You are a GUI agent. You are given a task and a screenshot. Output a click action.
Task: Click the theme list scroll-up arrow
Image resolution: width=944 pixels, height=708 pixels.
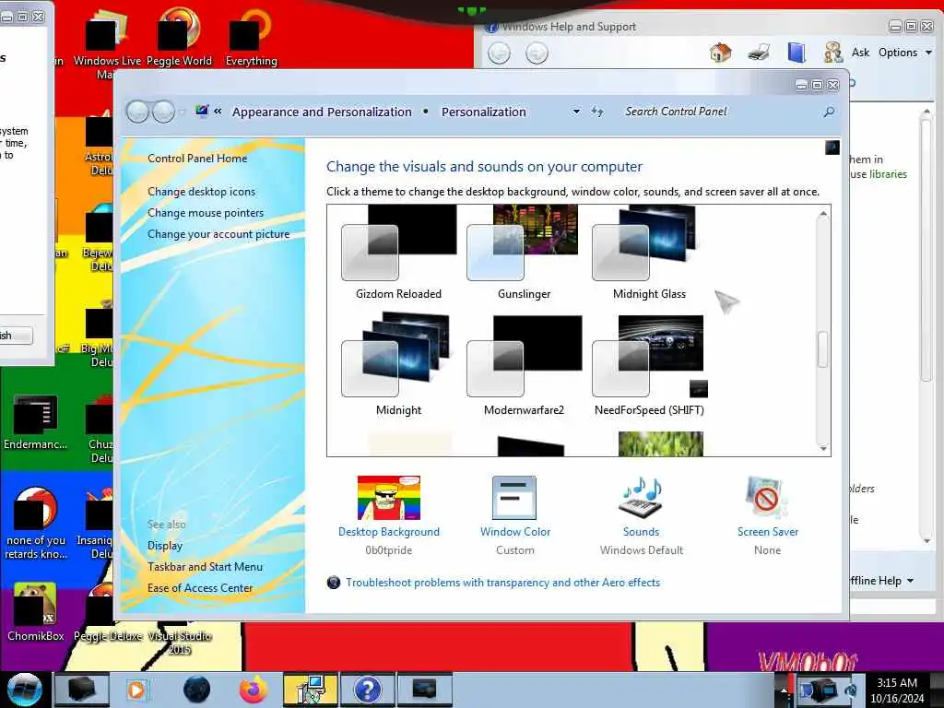tap(823, 214)
